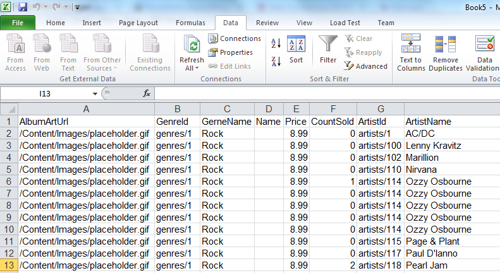Click Clear filter button
Viewport: 500px width, 273px height.
point(358,38)
